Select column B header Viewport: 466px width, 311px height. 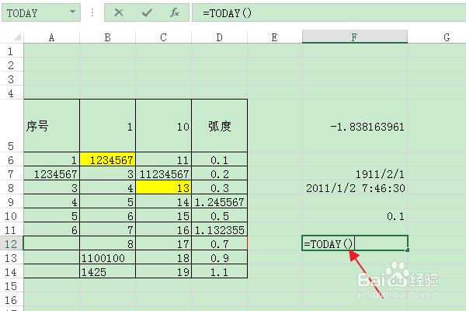coord(108,37)
